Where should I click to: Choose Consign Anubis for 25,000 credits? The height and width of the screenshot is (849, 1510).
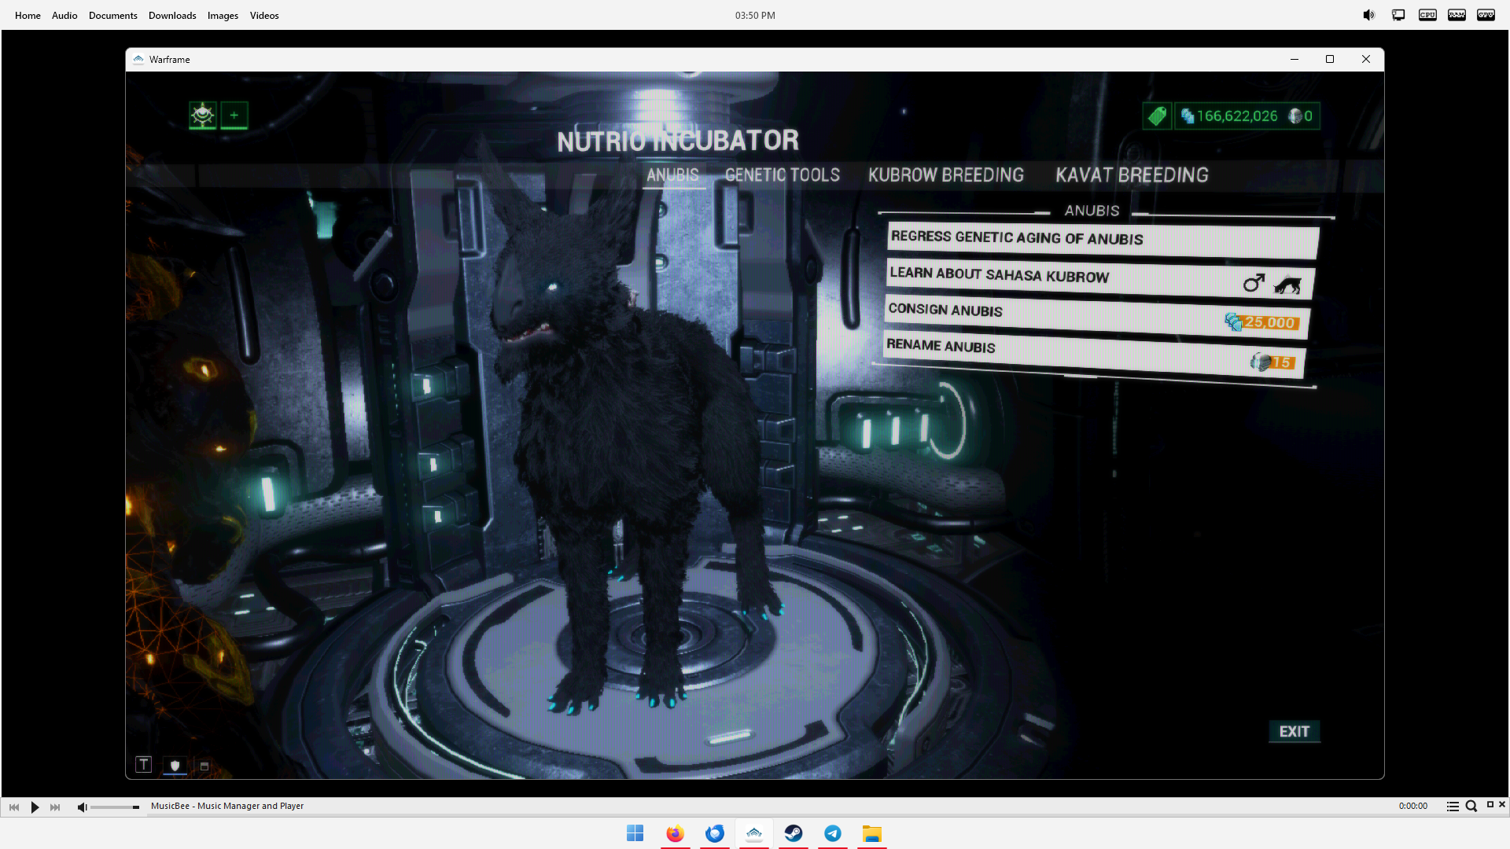[1095, 315]
